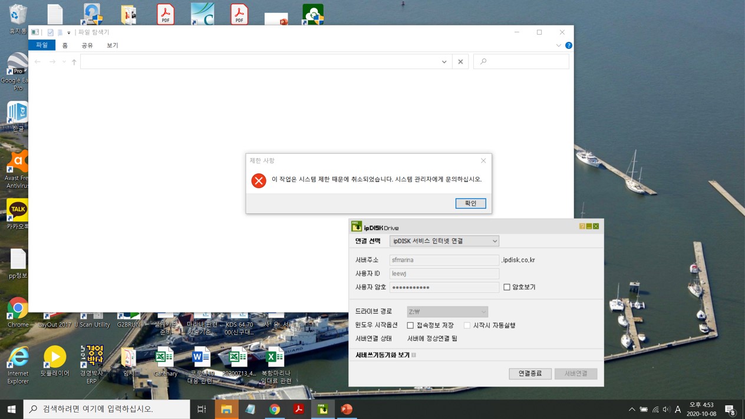This screenshot has height=419, width=745.
Task: Open the 홈 ribbon tab
Action: point(65,45)
